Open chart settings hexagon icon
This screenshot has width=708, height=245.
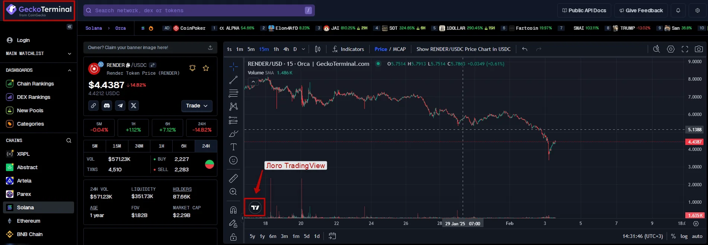[x=671, y=49]
